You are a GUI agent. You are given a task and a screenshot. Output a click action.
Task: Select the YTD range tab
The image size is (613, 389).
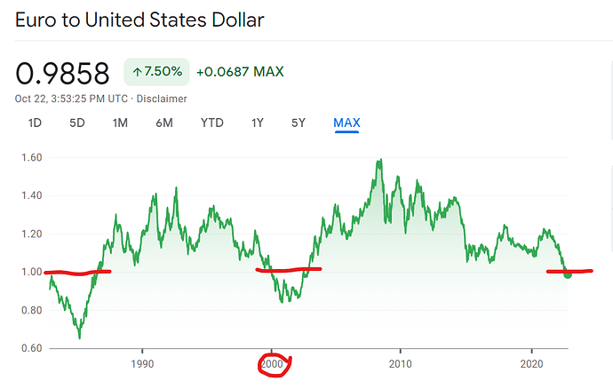tap(211, 123)
